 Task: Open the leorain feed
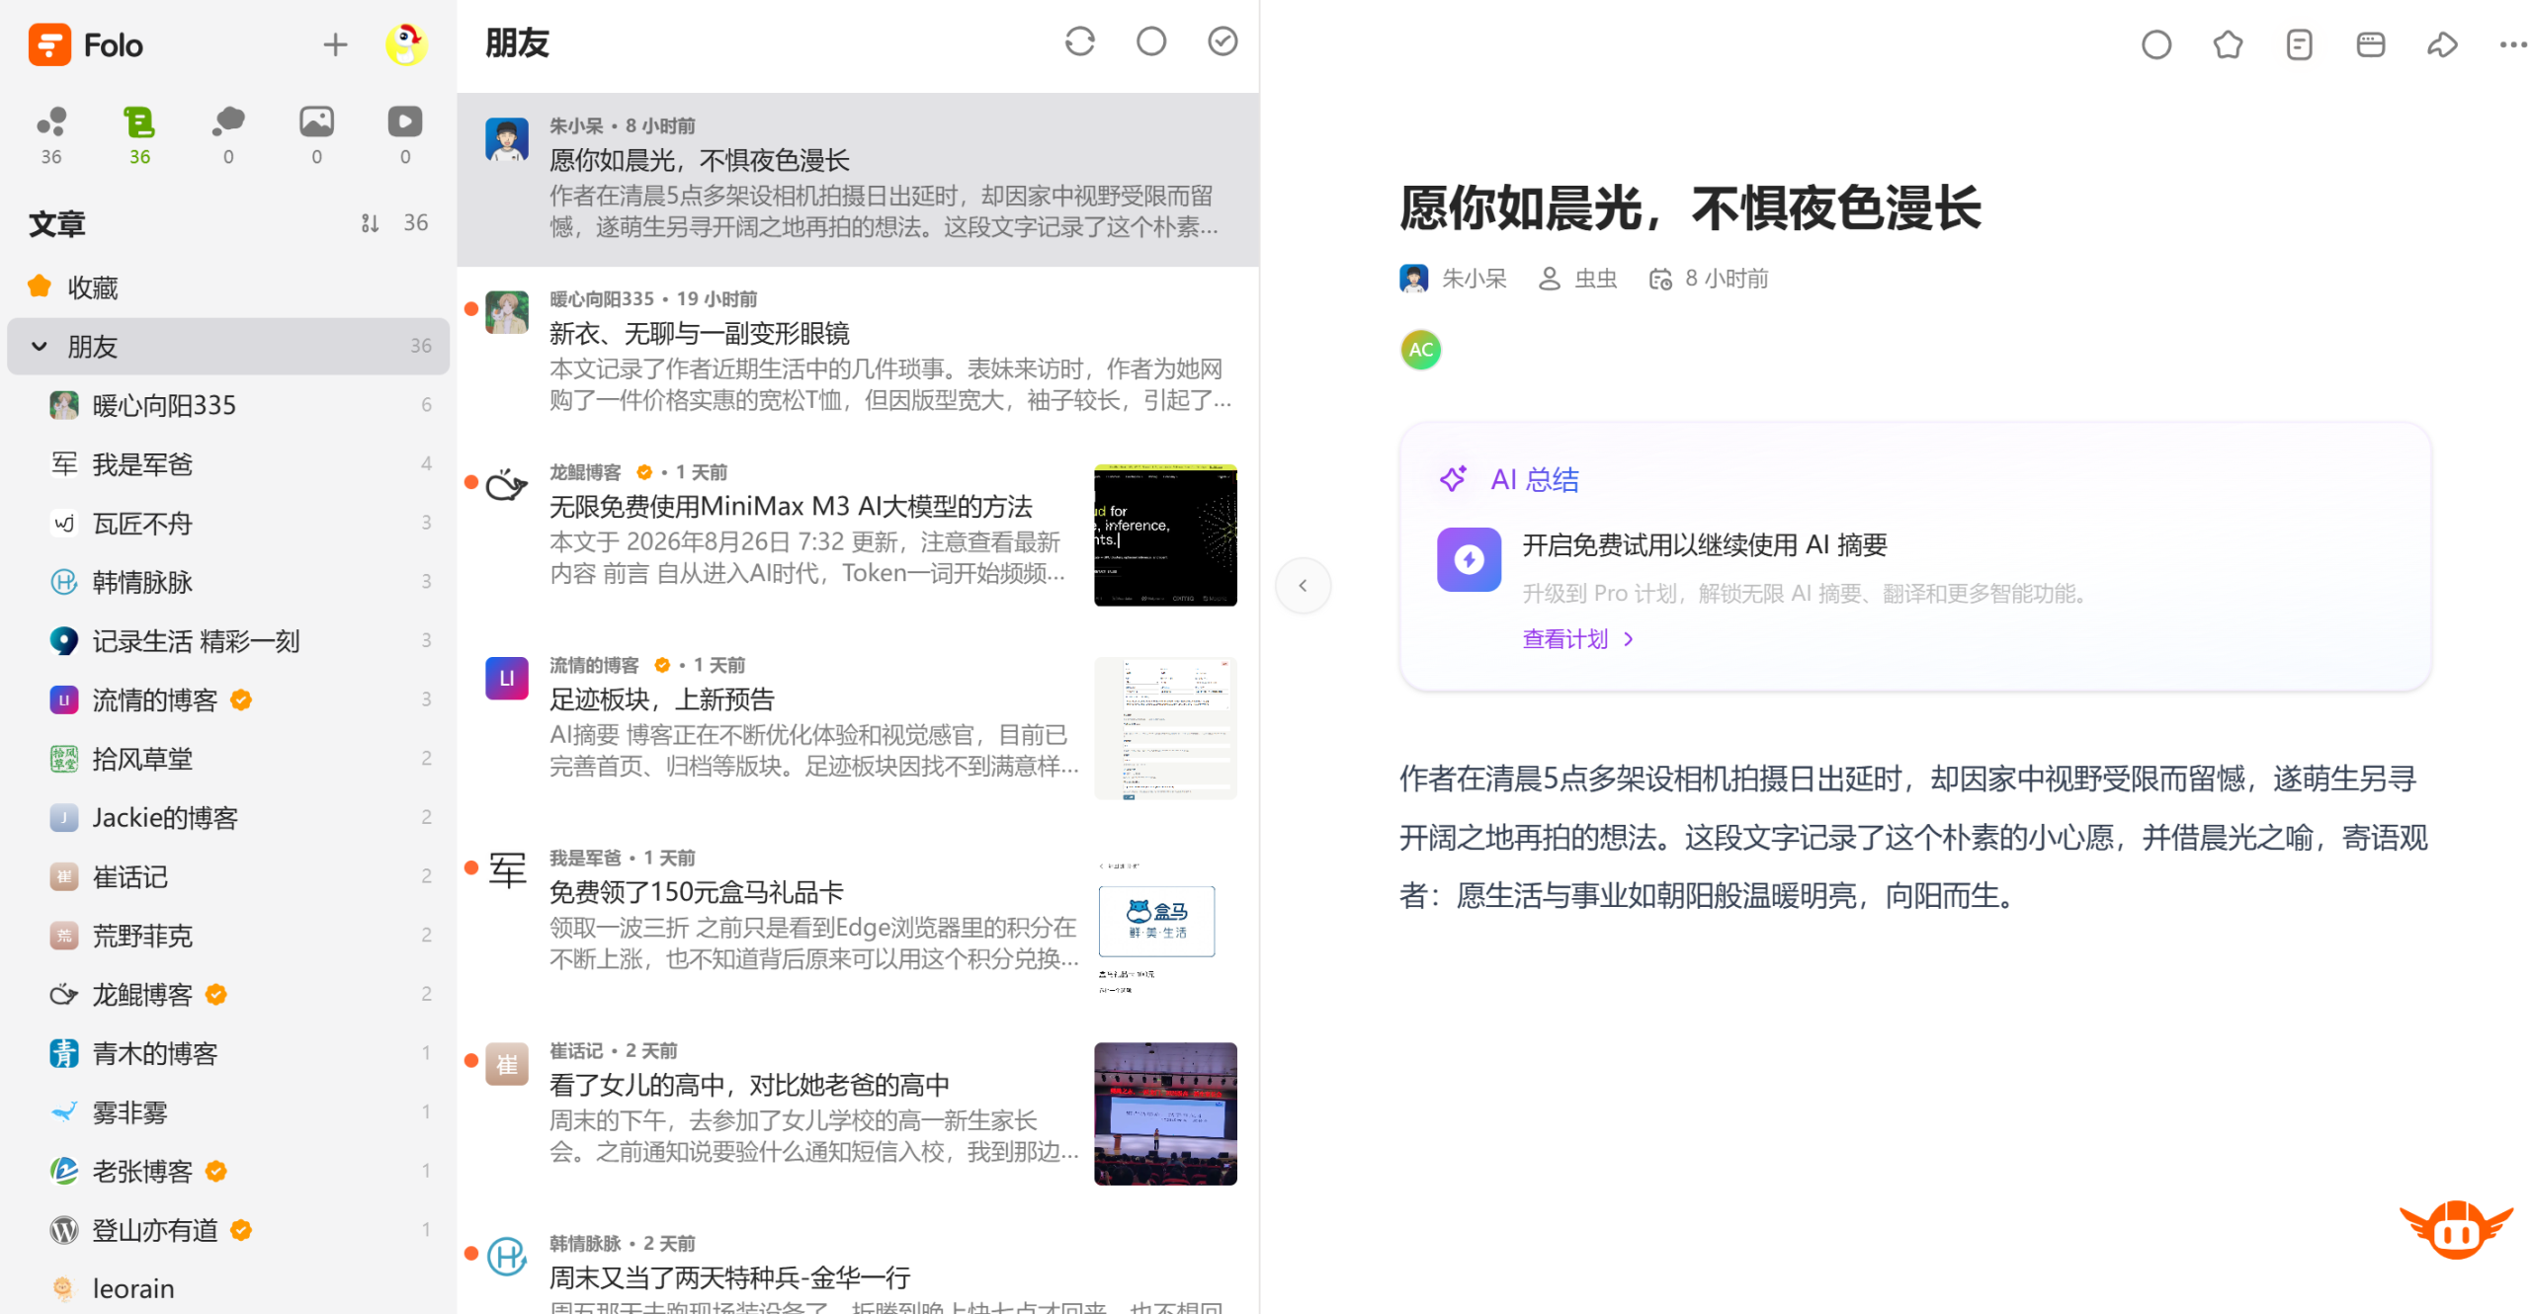click(227, 1288)
